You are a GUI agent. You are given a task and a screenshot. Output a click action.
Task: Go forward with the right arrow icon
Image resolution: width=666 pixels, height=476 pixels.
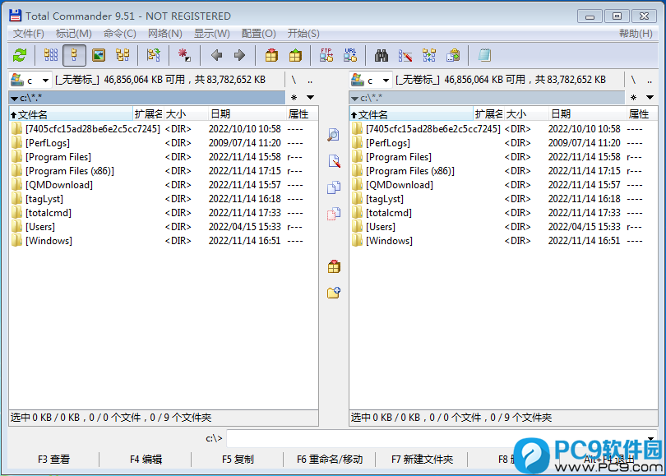tap(240, 55)
